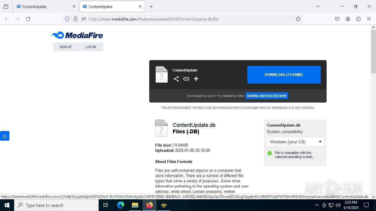376x211 pixels.
Task: Click the System compatibility label
Action: pos(285,132)
